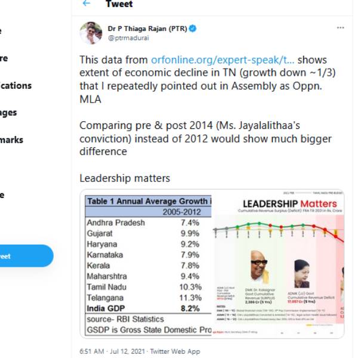Click the Twitter Web App source label
358x358 pixels.
[x=175, y=351]
